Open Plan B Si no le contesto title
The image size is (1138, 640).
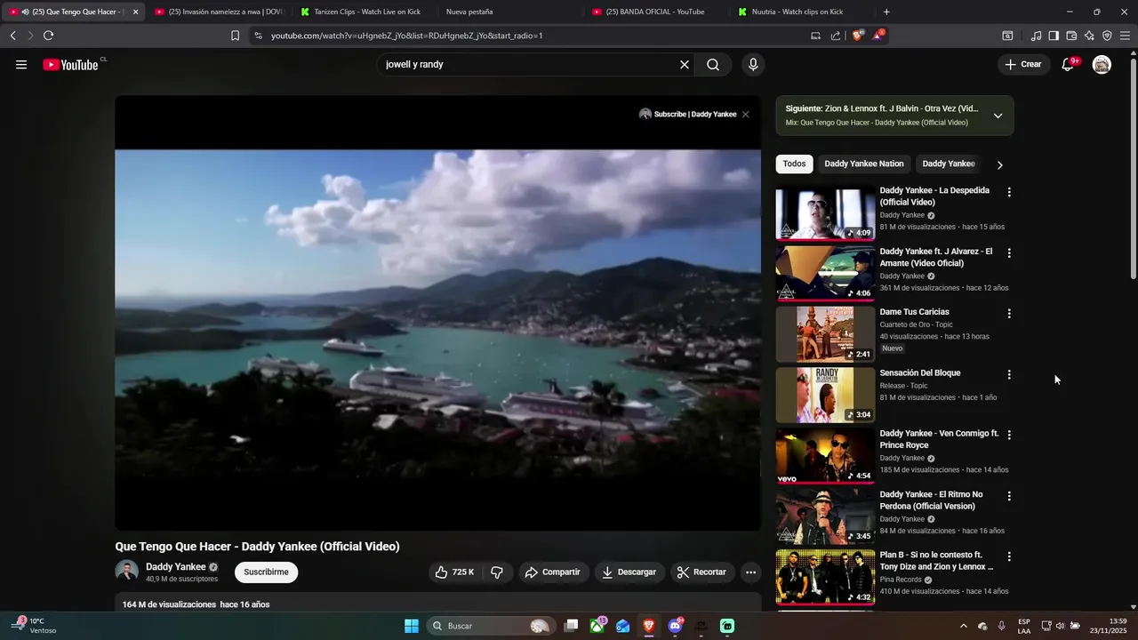tap(936, 561)
